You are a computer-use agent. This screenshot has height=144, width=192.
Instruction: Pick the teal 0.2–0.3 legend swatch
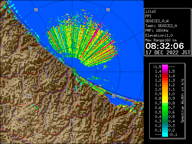coord(165,125)
